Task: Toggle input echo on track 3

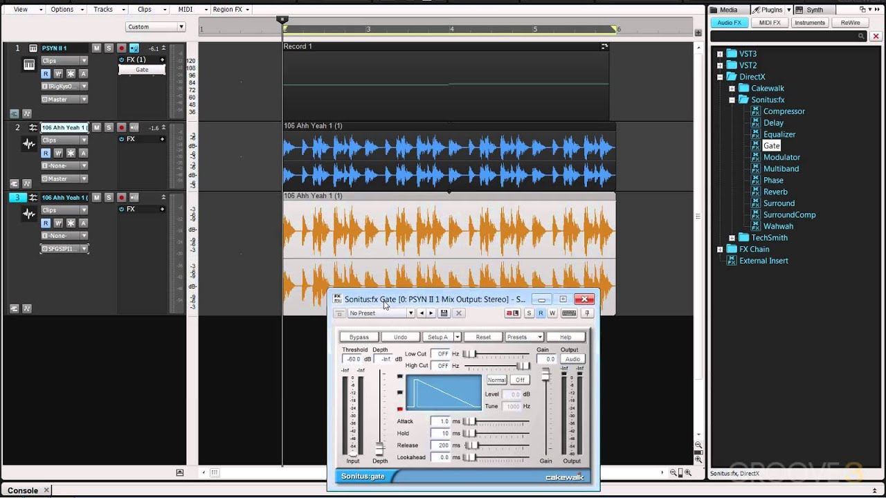Action: tap(134, 198)
